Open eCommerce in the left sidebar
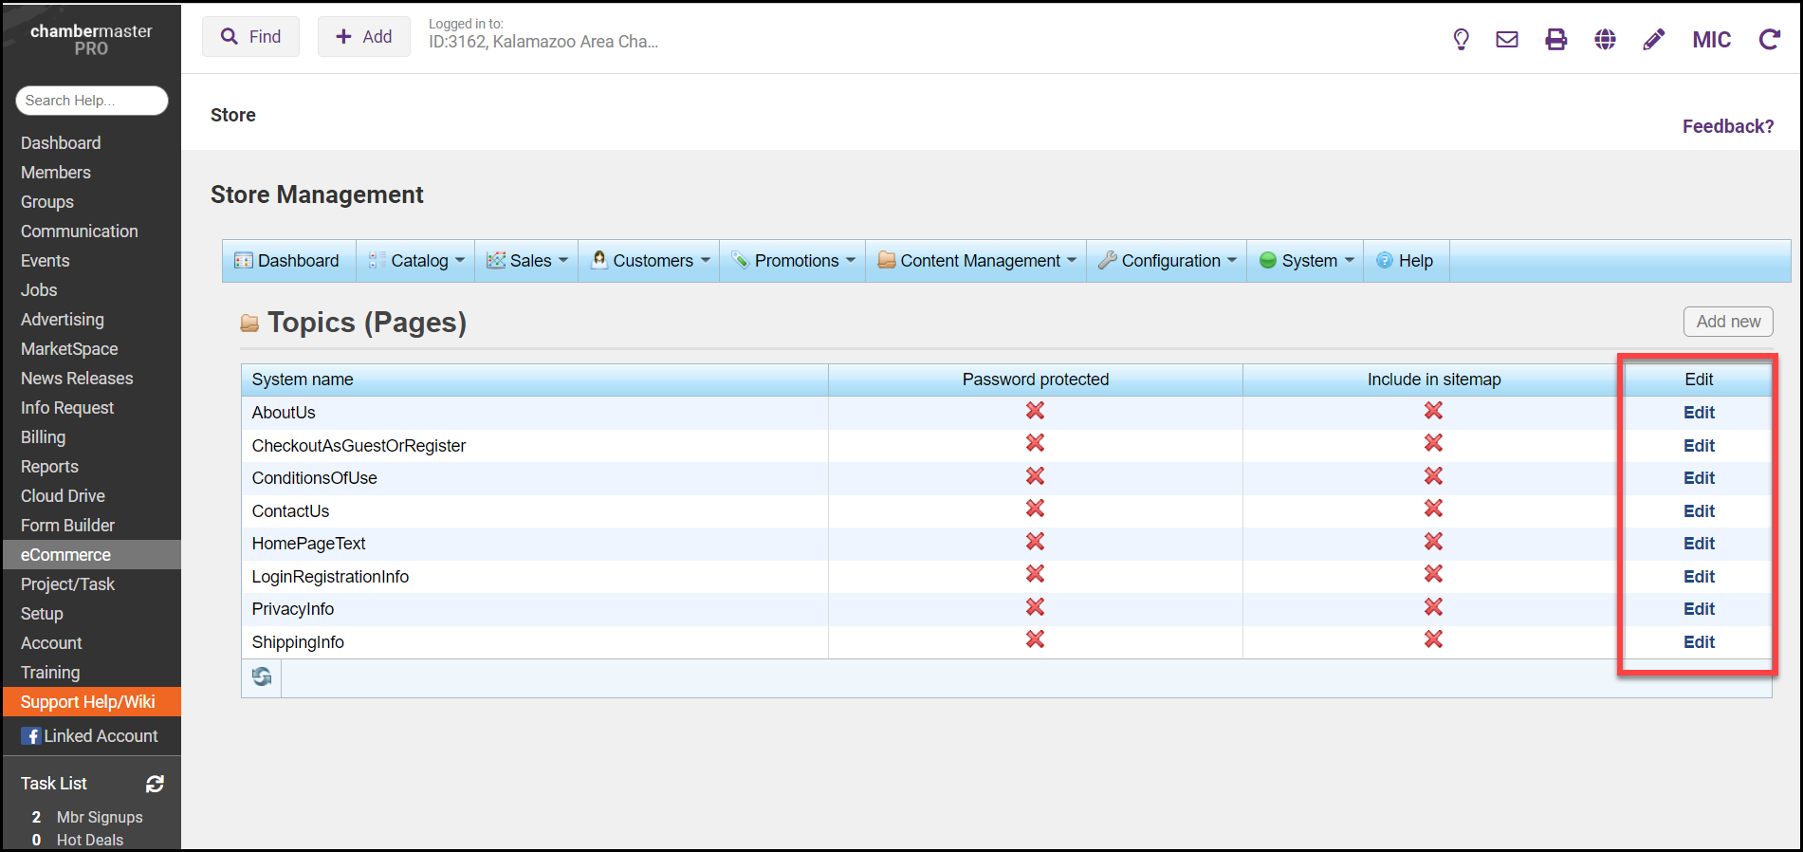1803x852 pixels. 65,555
